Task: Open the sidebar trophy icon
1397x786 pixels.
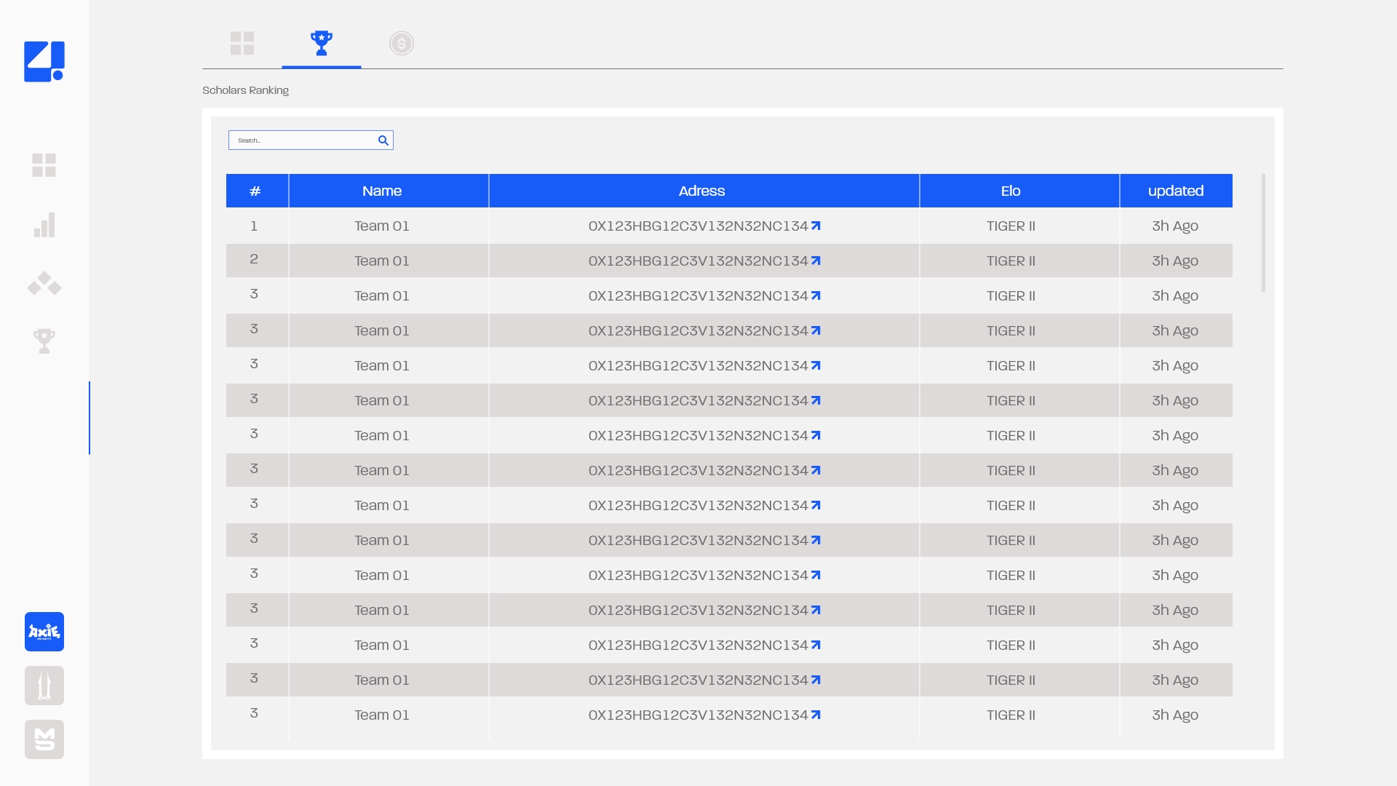Action: (x=44, y=341)
